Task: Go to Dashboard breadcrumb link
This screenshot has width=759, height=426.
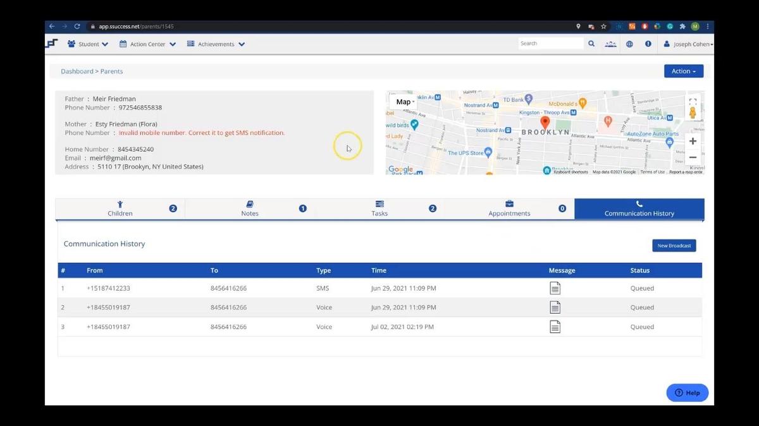Action: tap(77, 71)
